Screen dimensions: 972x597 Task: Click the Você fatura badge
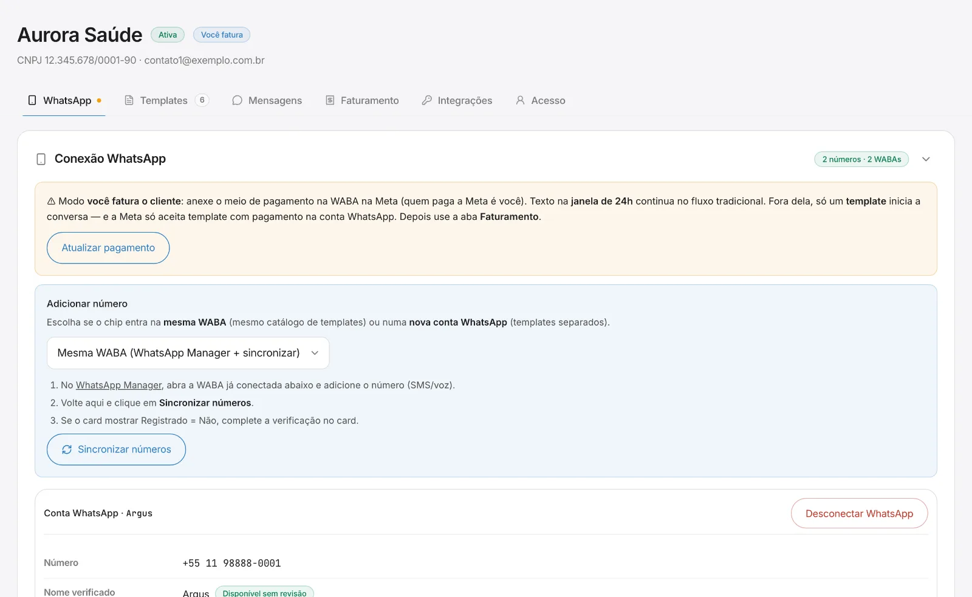(222, 35)
